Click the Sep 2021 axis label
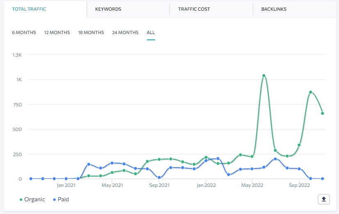Viewport: 339px width, 214px height. [159, 185]
